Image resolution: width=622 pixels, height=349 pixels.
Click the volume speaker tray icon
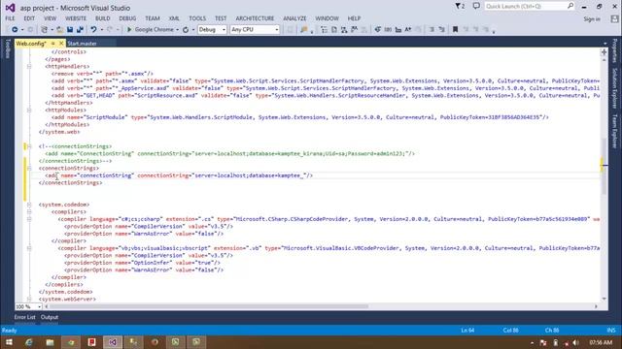coord(576,342)
